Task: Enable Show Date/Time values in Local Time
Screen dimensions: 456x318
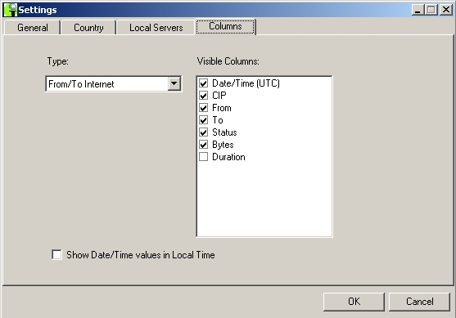Action: 56,255
